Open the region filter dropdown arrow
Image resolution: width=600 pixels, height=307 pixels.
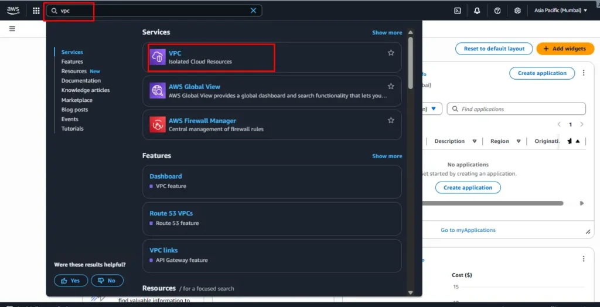pyautogui.click(x=434, y=109)
